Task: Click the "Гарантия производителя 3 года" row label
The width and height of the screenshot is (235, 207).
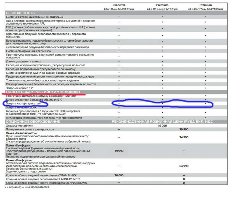Action: click(x=43, y=112)
